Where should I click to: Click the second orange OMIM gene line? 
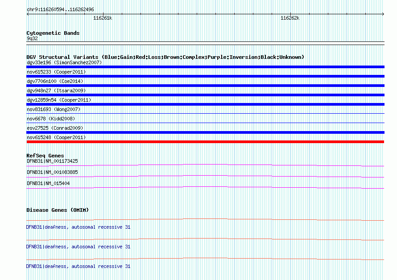205,239
